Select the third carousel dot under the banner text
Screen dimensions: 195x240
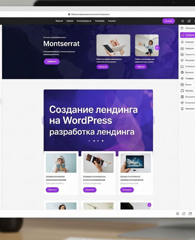[98, 141]
